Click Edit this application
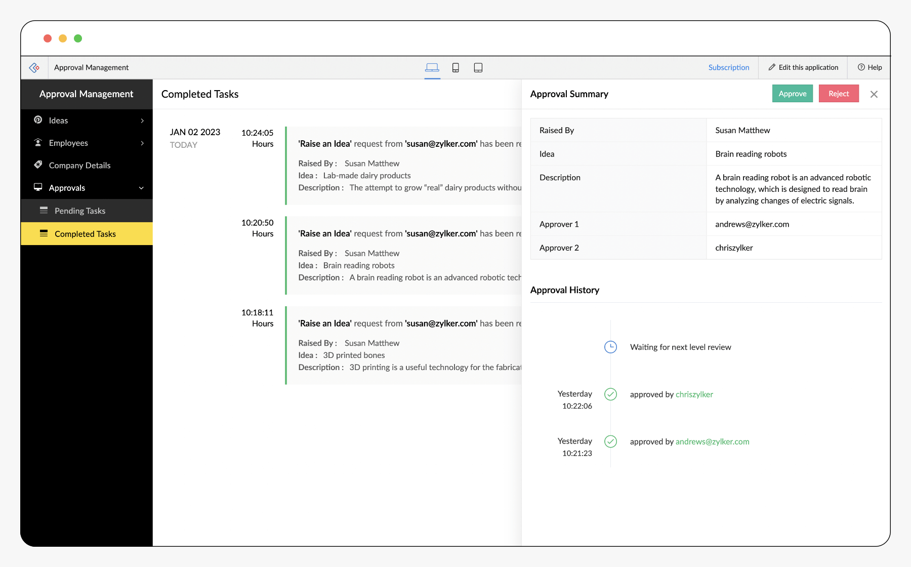This screenshot has height=567, width=911. [803, 67]
